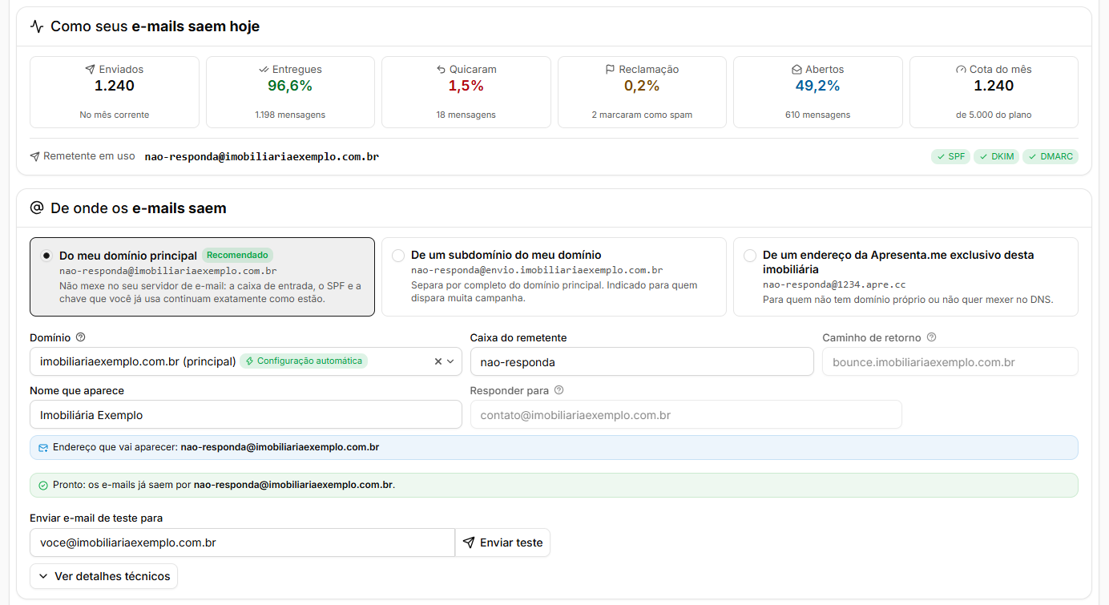
Task: Select the 'Do meu domínio principal' radio option
Action: point(46,256)
